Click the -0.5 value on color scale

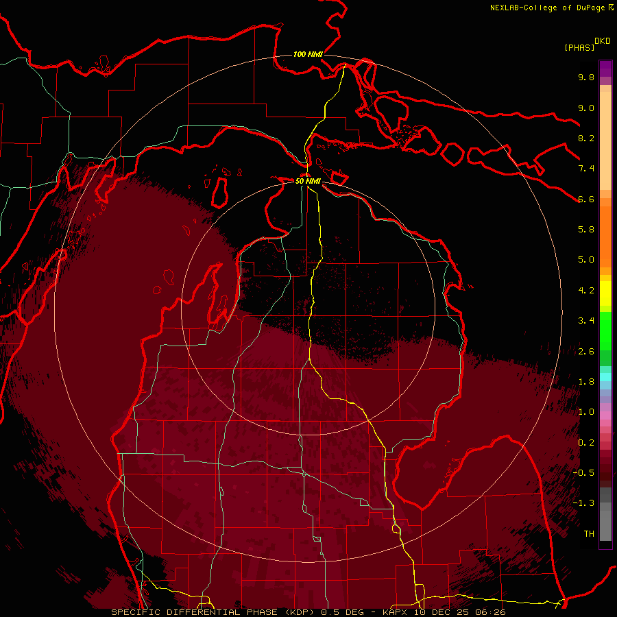583,473
